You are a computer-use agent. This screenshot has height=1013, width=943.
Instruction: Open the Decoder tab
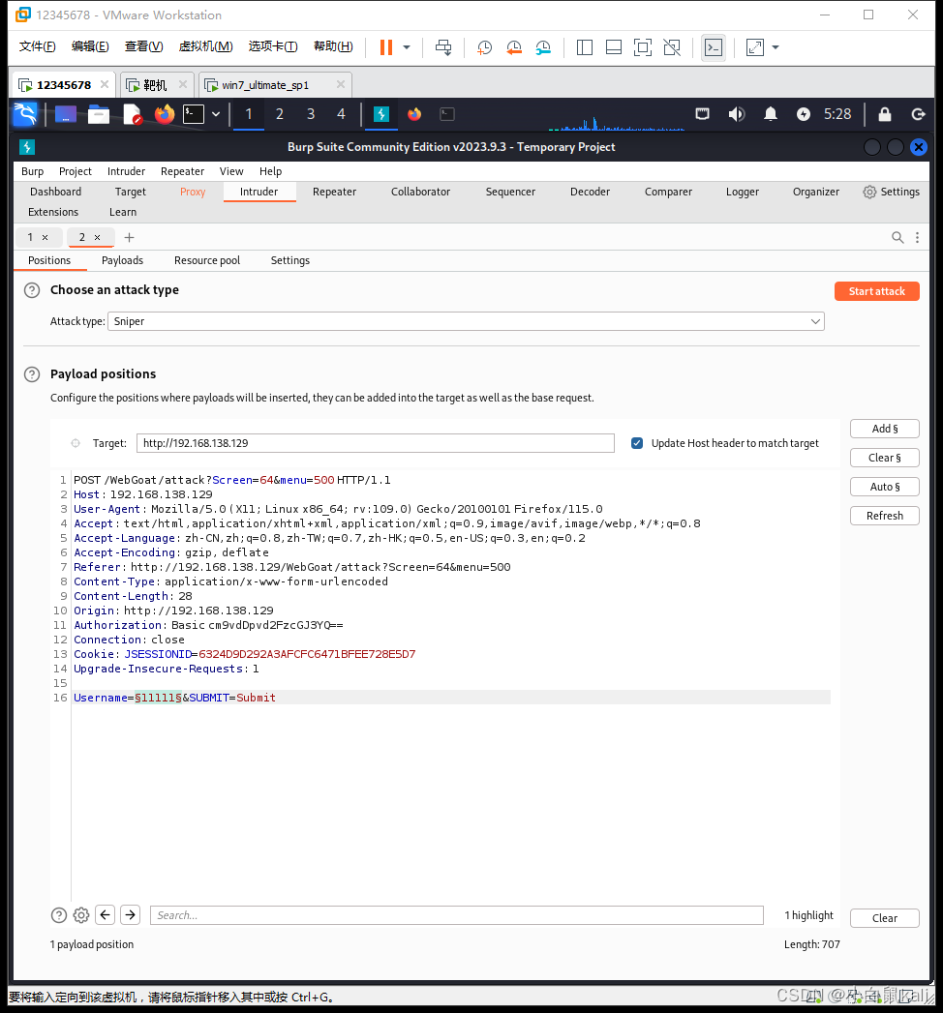tap(590, 192)
